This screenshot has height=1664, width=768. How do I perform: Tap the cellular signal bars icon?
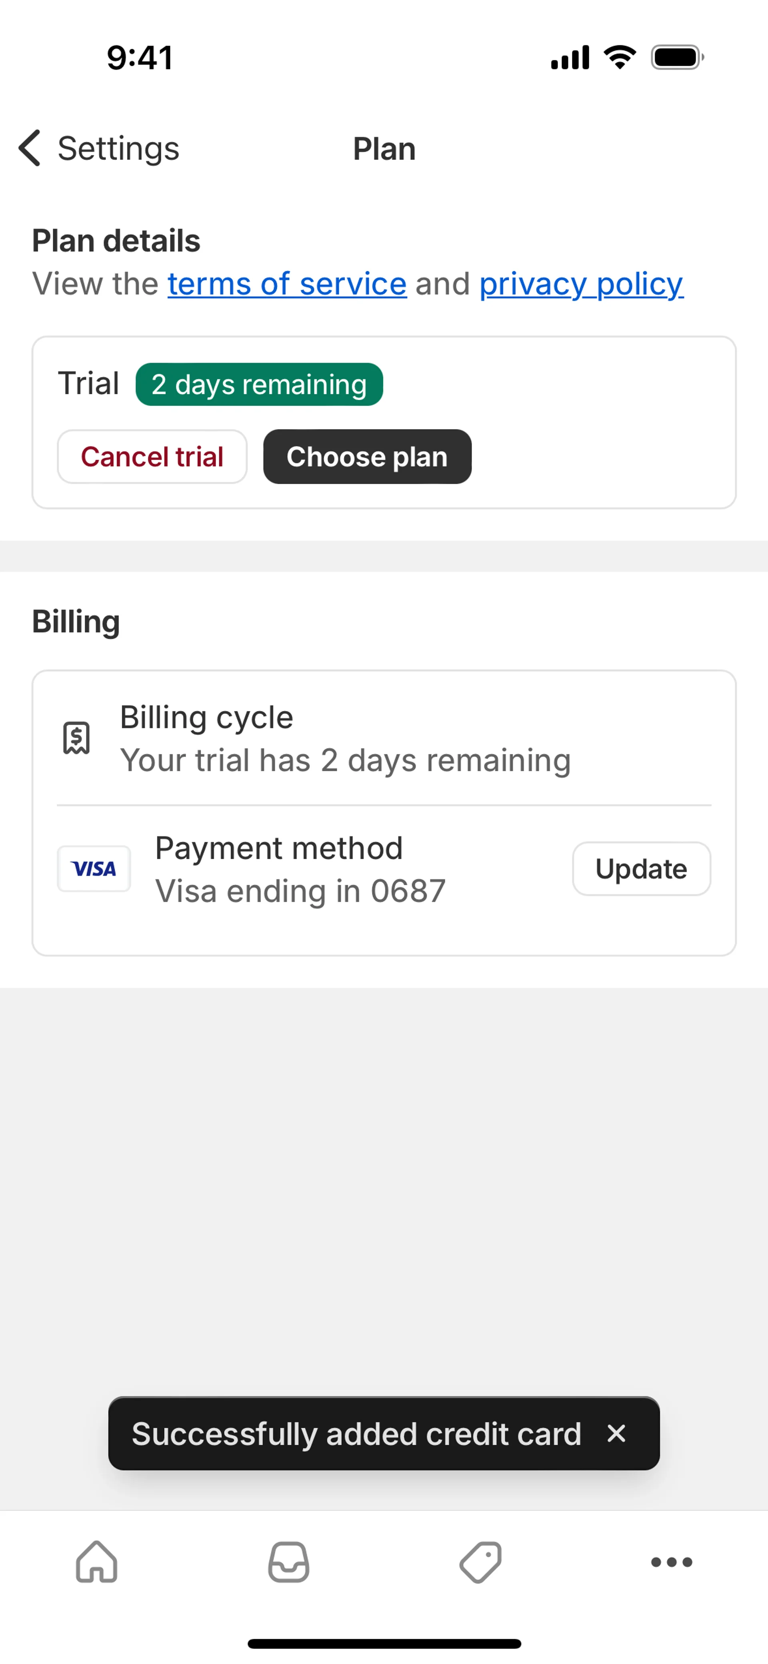tap(570, 58)
